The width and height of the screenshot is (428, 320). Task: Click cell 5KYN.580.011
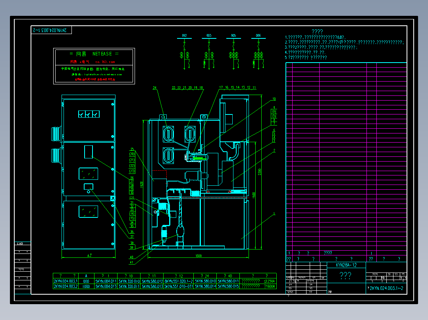tap(228, 281)
